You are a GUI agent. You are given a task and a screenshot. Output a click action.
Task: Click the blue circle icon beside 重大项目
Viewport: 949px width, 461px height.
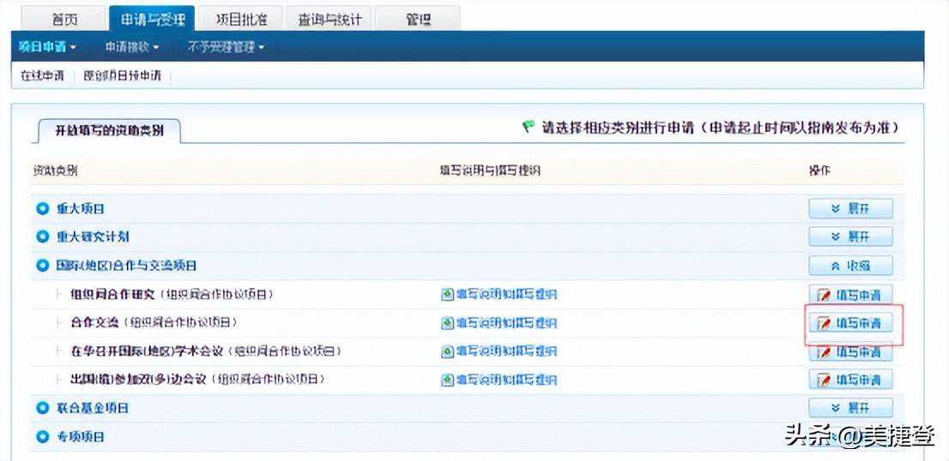point(42,208)
